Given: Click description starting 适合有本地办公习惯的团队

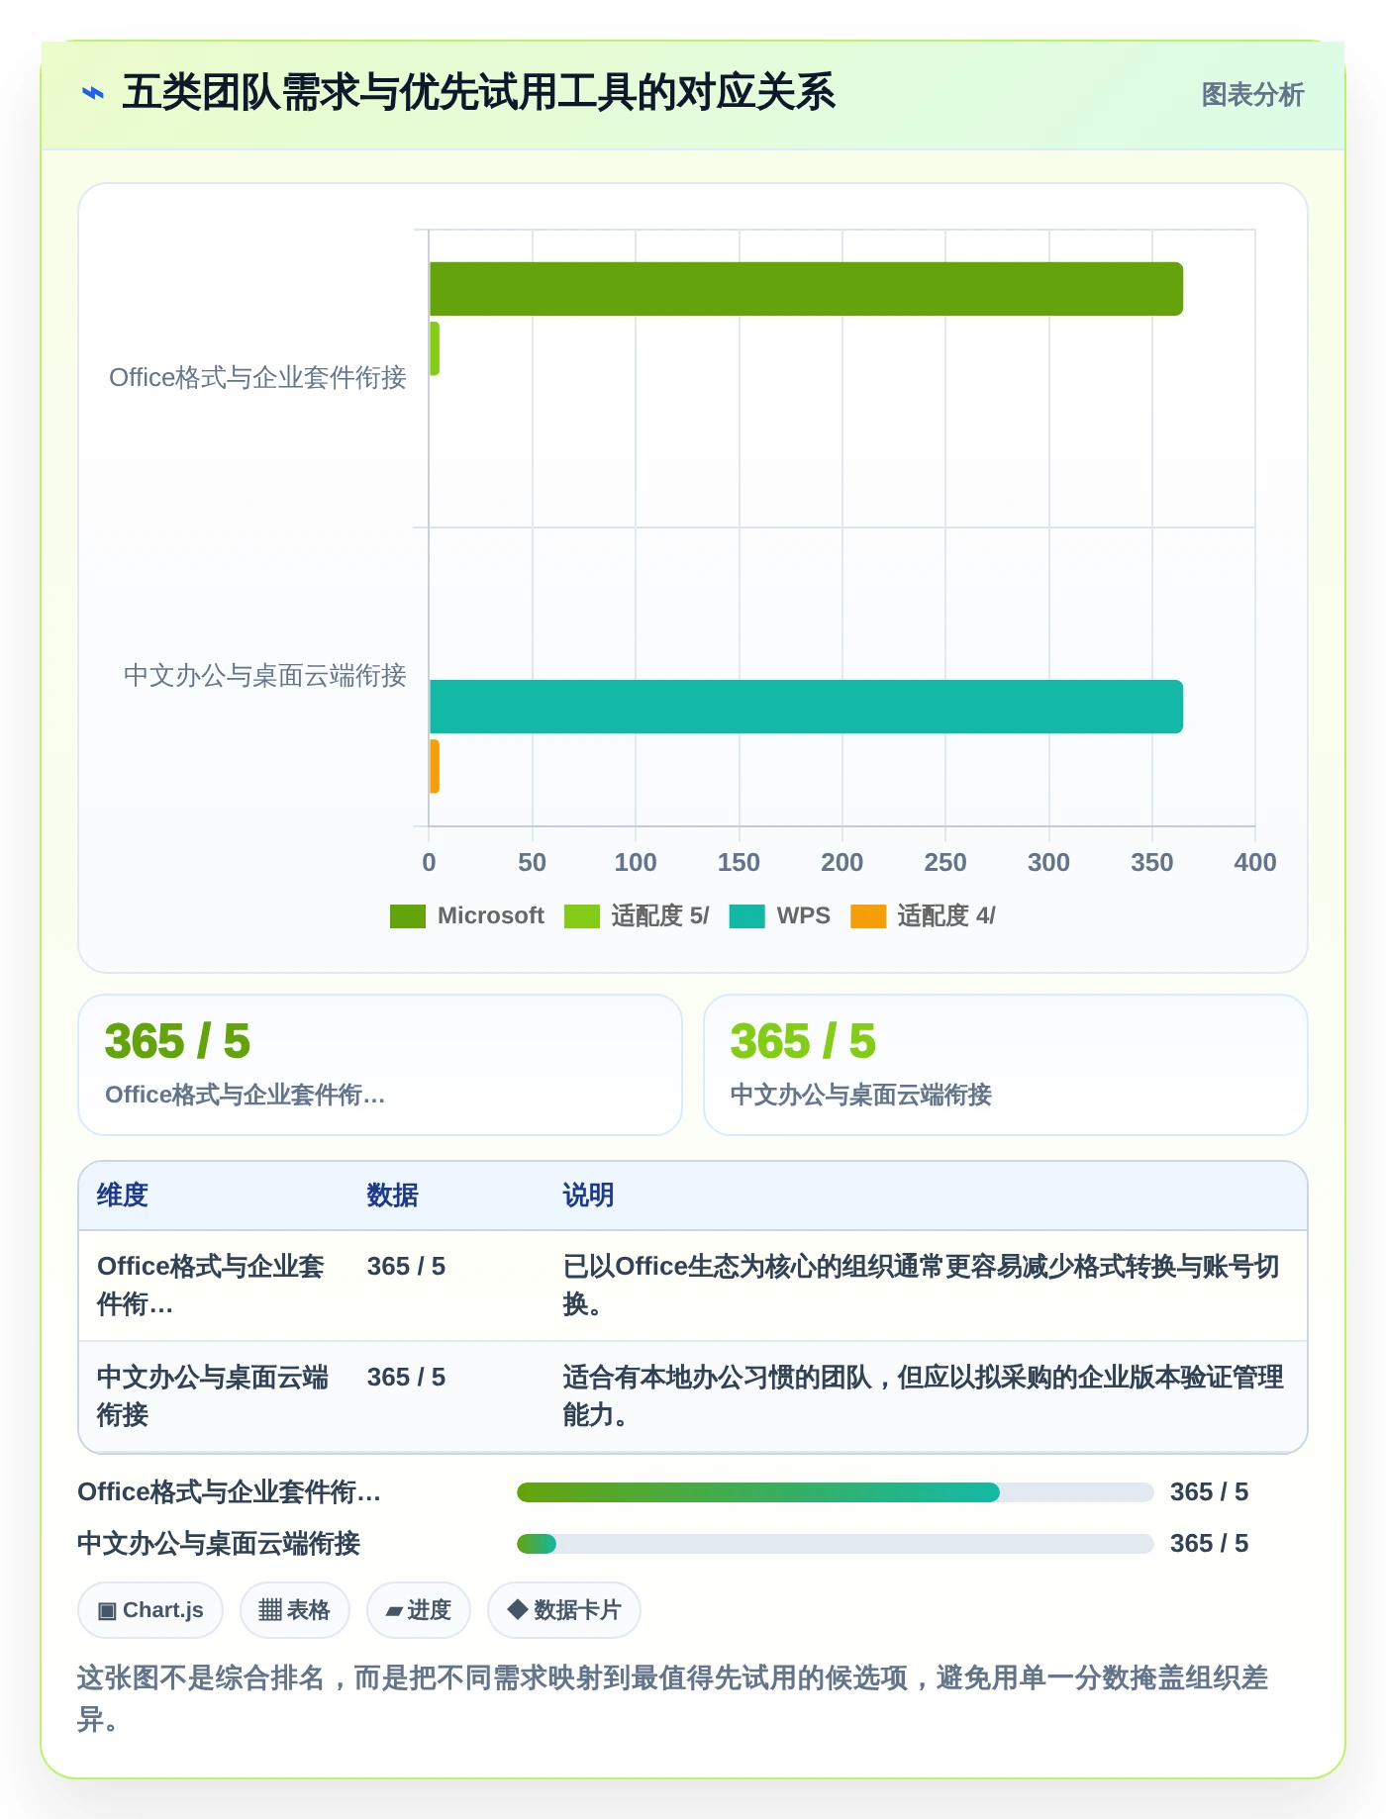Looking at the screenshot, I should point(924,1396).
